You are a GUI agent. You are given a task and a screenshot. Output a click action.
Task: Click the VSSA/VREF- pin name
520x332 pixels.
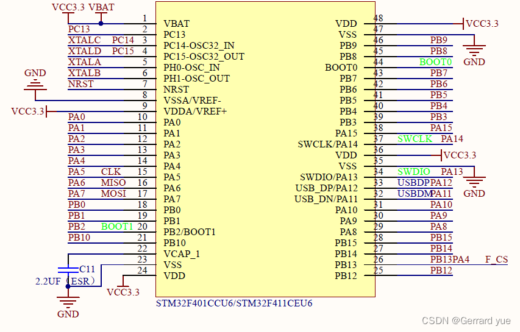point(193,100)
